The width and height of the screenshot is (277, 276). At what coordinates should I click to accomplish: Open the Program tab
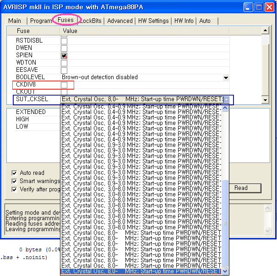[x=41, y=21]
